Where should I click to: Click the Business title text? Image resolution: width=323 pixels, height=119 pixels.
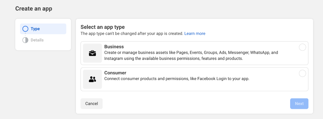[114, 47]
